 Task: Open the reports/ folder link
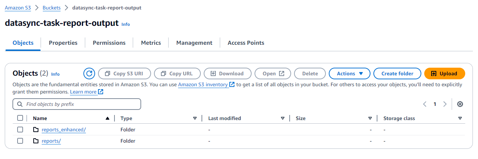pos(51,141)
